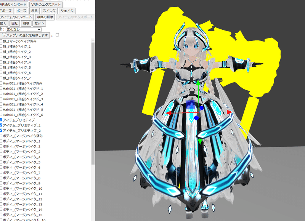305x221 pixels.
Task: Choose the 動く (move) transform mode
Action: (3, 23)
